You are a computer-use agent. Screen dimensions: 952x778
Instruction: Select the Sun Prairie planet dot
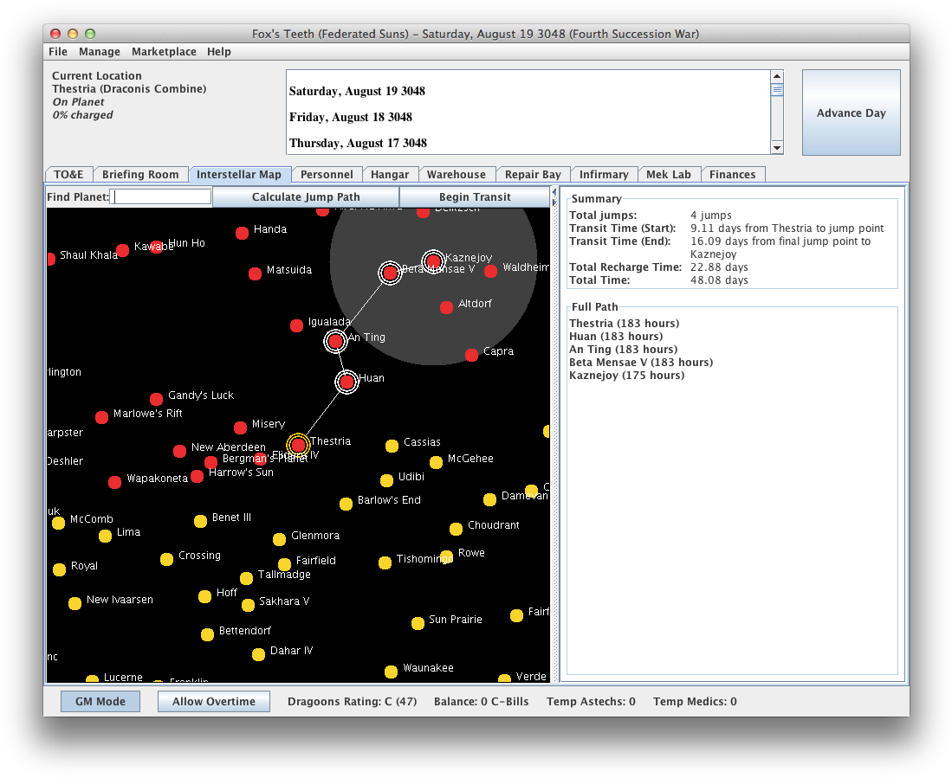tap(418, 623)
